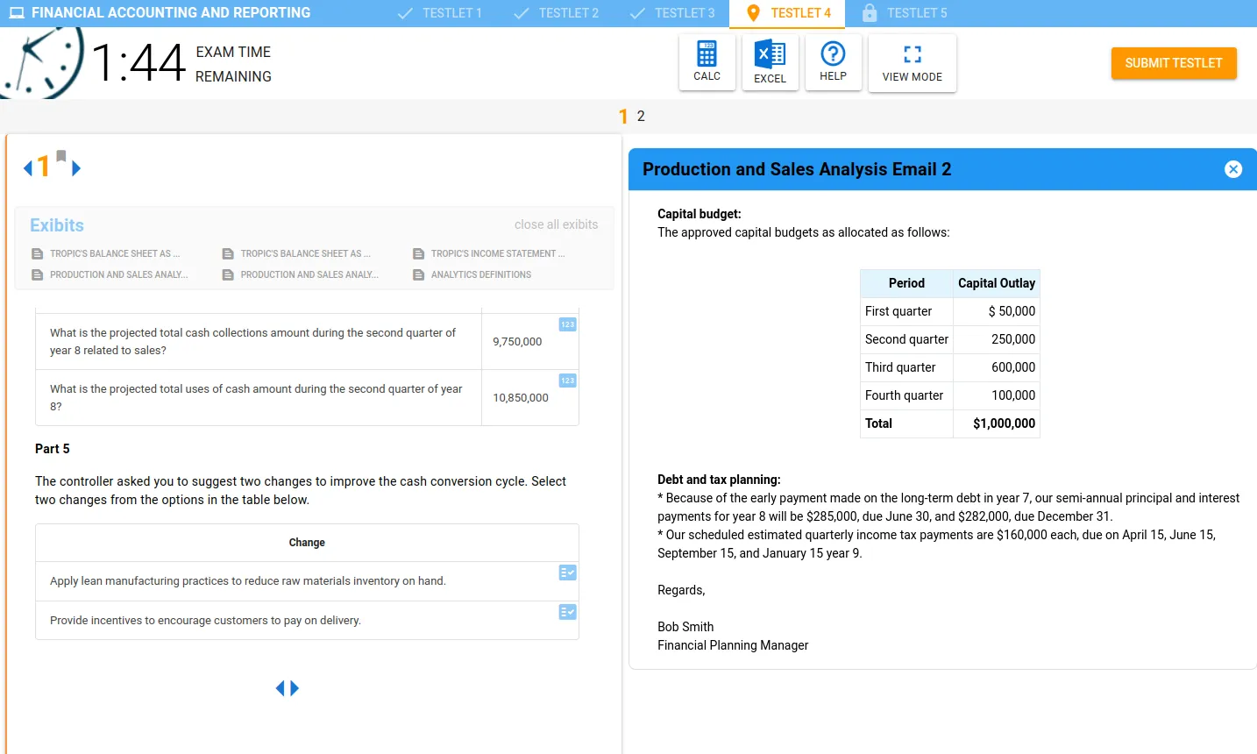1257x754 pixels.
Task: Select the lean manufacturing practices change row
Action: [x=307, y=581]
